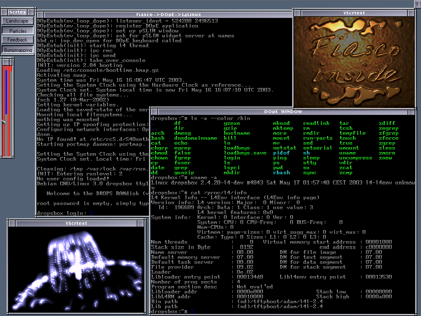
Task: Click the 'Lib path' row
Action: [x=237, y=307]
